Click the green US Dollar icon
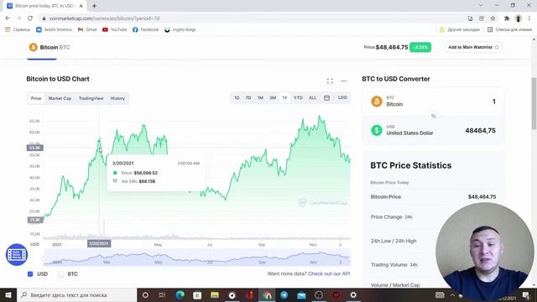 [377, 130]
